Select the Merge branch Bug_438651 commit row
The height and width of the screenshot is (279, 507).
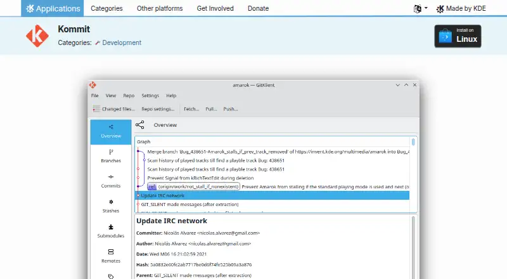[x=273, y=152]
